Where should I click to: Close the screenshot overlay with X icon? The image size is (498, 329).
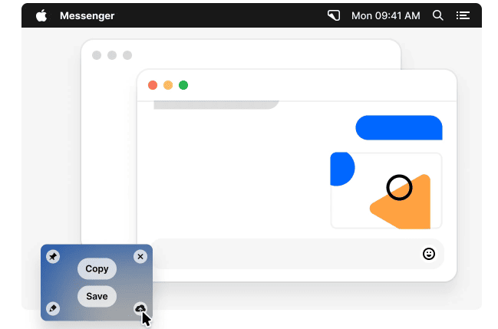tap(140, 256)
